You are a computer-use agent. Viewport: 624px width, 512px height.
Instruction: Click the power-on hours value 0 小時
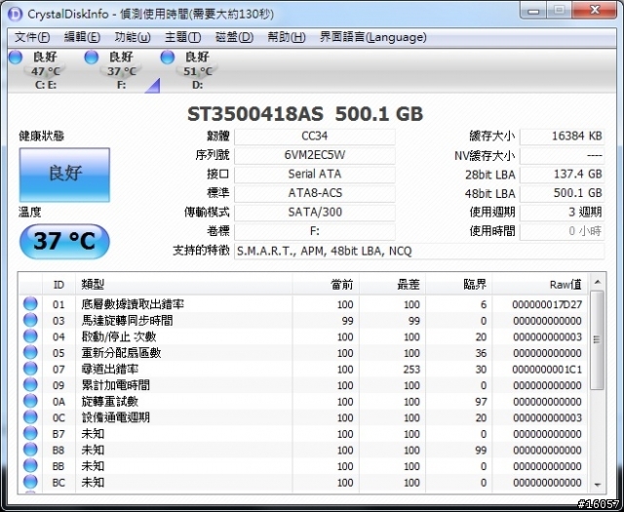pyautogui.click(x=562, y=231)
